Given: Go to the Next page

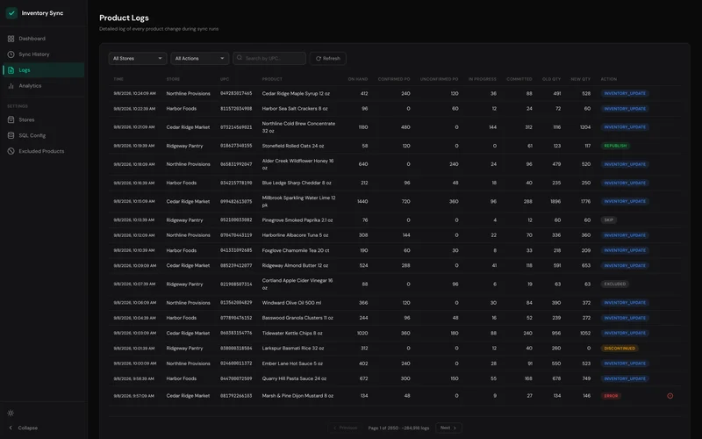Looking at the screenshot, I should pyautogui.click(x=448, y=428).
